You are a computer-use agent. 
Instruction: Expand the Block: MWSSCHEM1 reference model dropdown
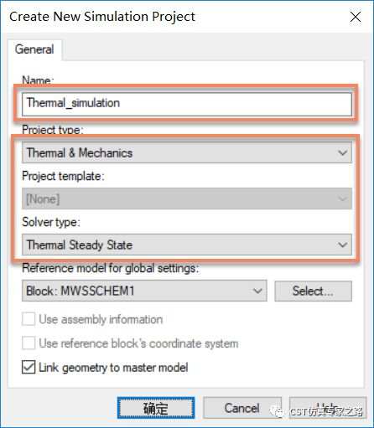(144, 291)
